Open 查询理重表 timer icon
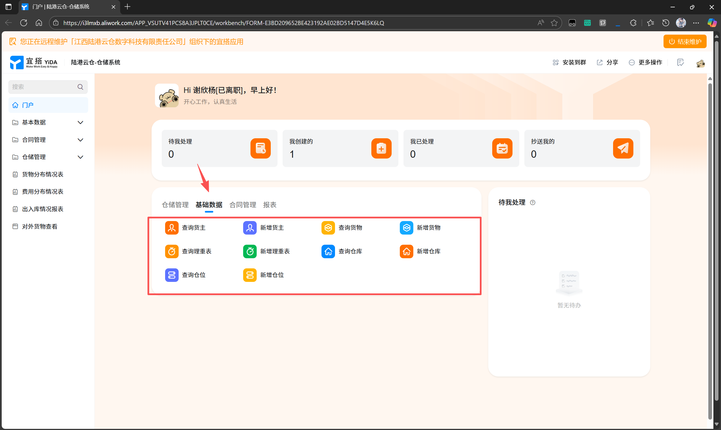The width and height of the screenshot is (721, 430). [x=172, y=251]
